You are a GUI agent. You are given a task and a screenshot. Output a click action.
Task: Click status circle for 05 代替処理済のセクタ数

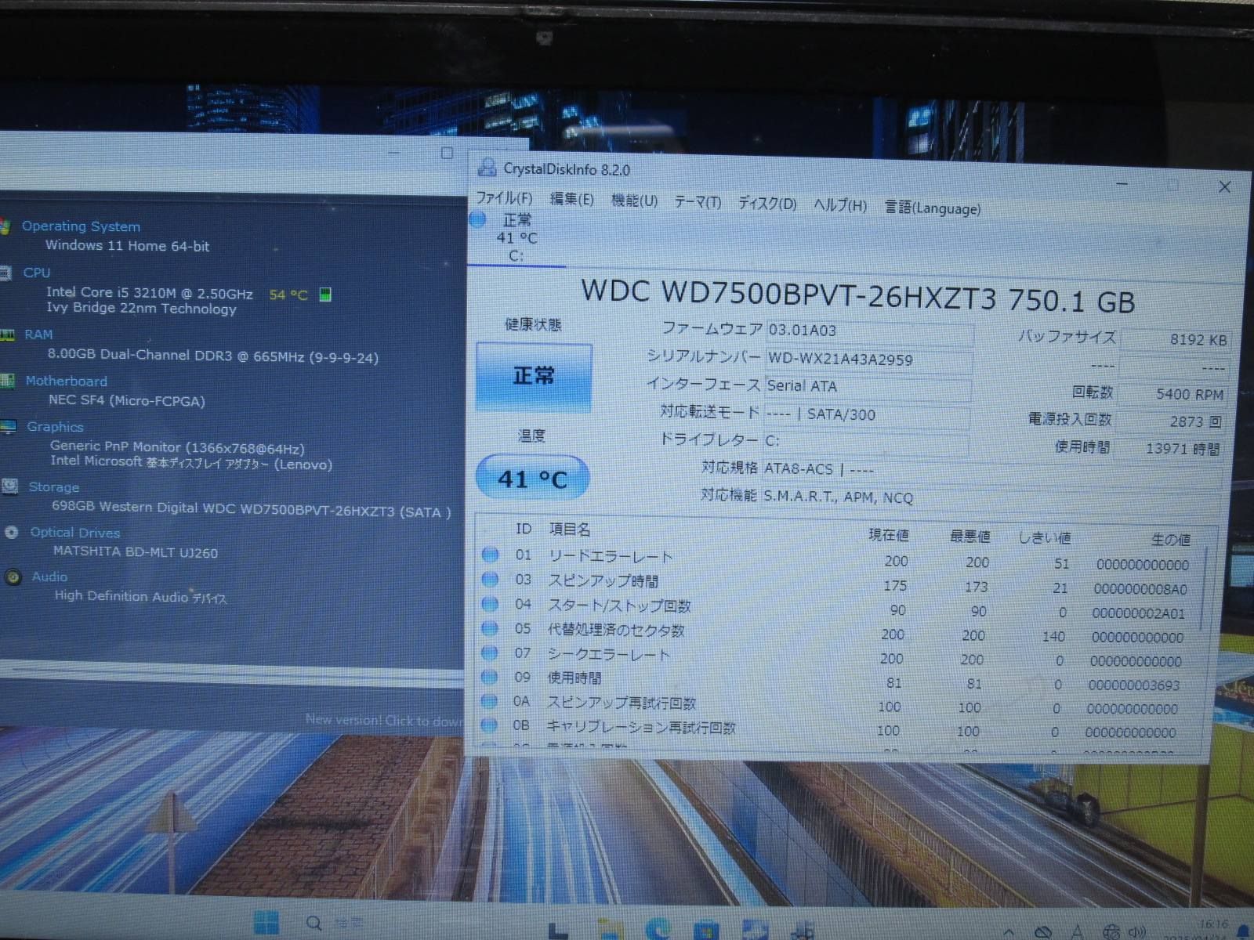(490, 627)
